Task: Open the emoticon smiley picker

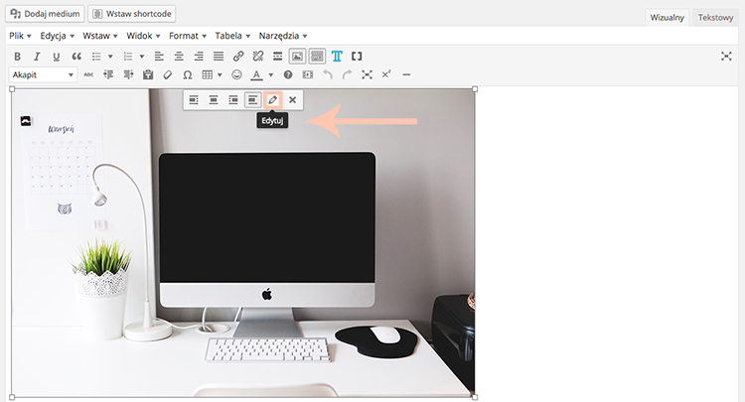Action: point(236,75)
